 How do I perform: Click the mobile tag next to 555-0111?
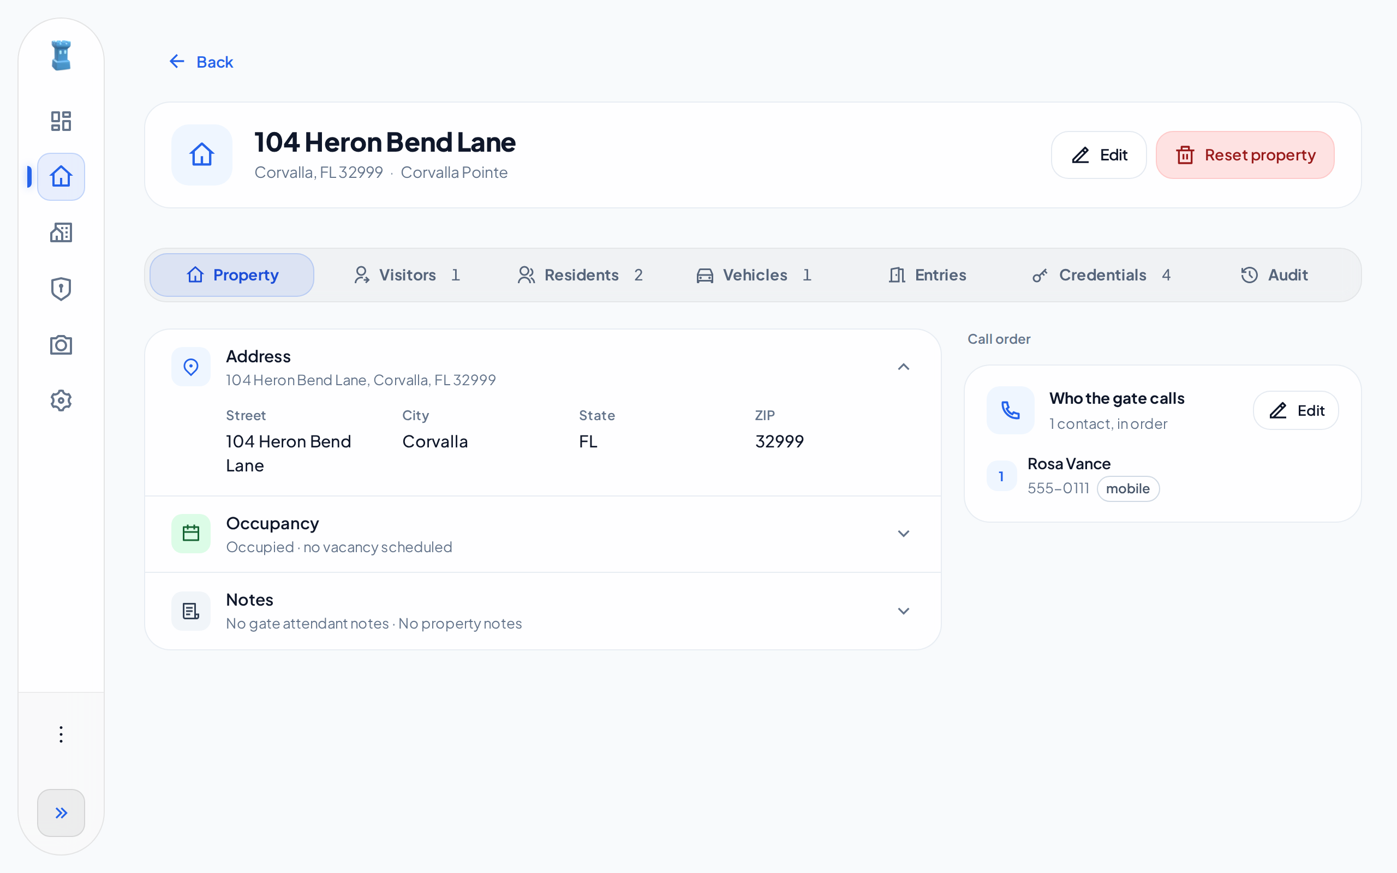(1127, 488)
